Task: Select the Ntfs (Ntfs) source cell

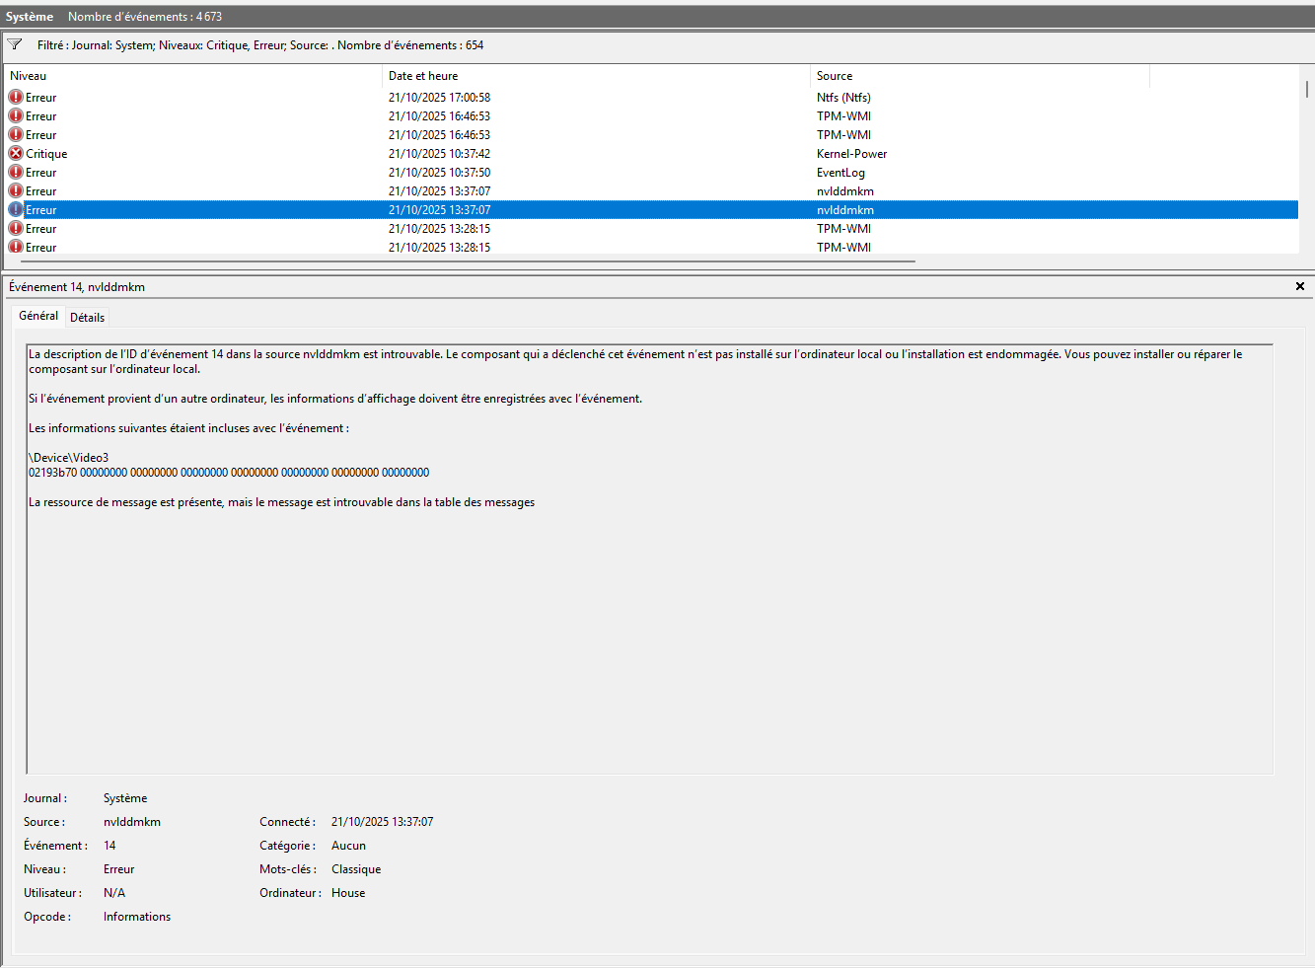Action: tap(843, 98)
